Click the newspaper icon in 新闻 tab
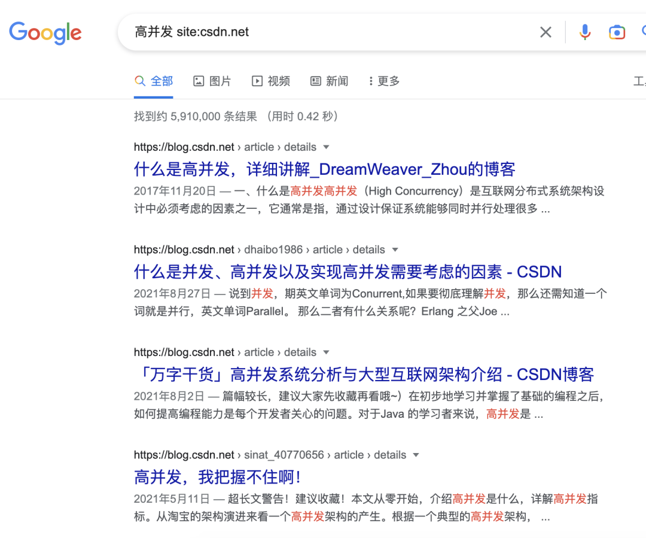The height and width of the screenshot is (538, 646). (316, 81)
